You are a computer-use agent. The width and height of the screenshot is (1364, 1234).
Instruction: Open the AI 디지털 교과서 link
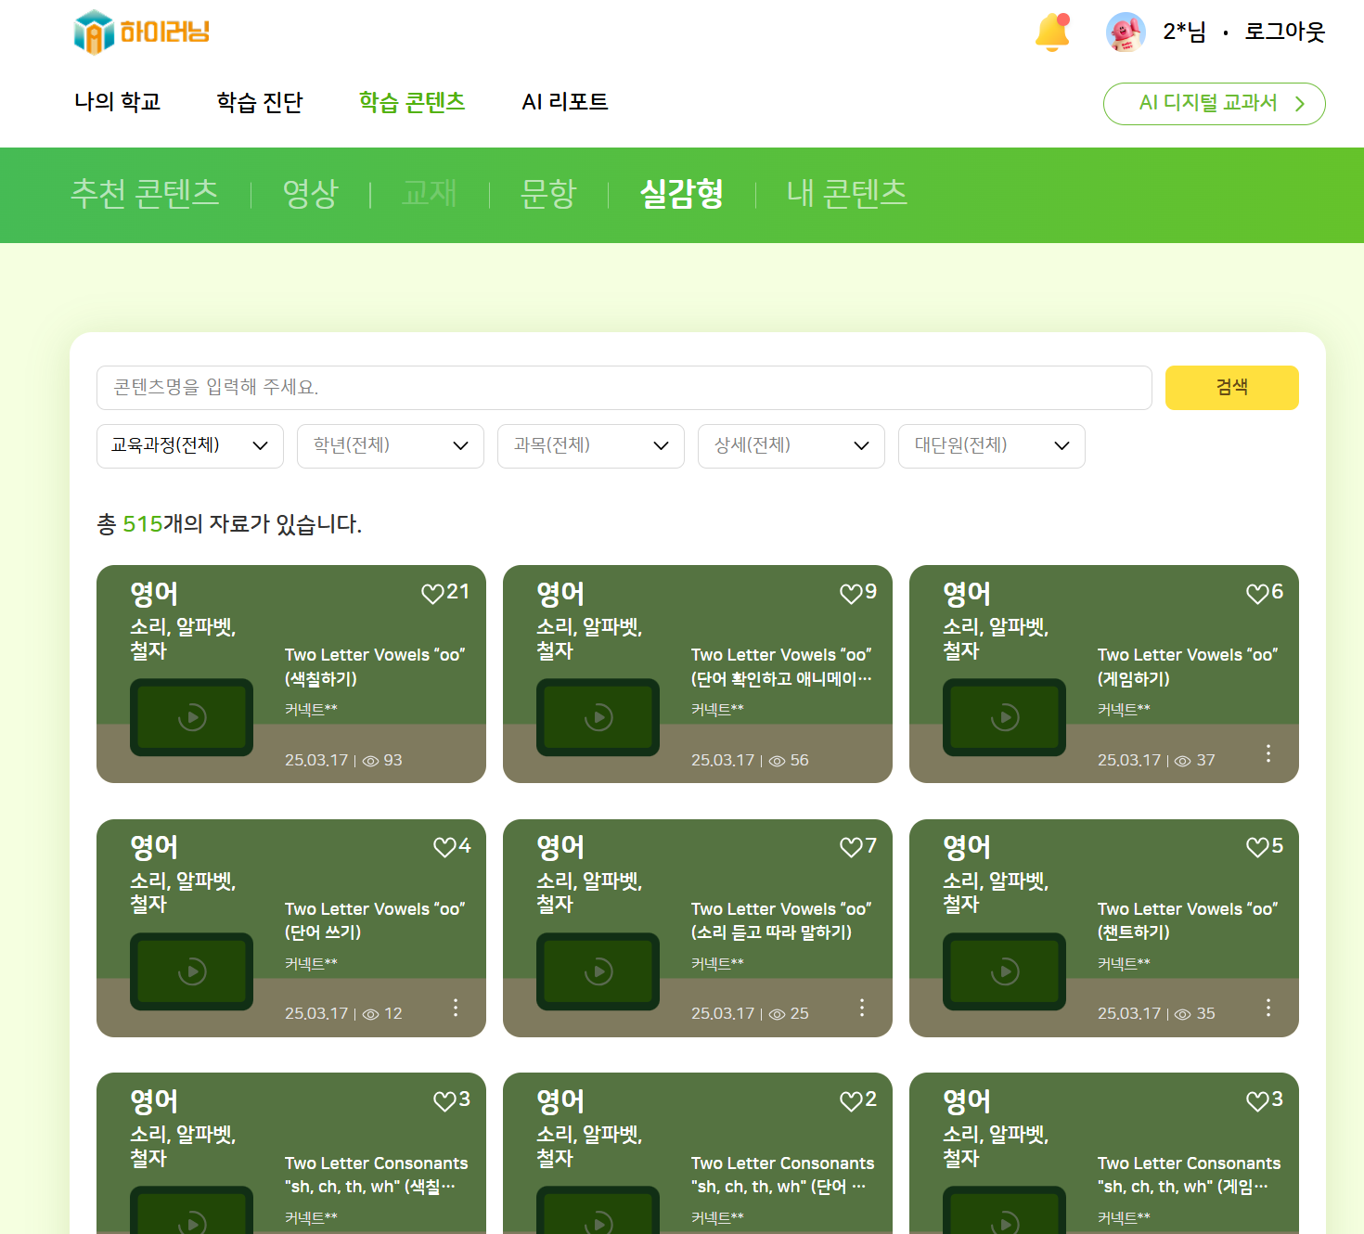[1214, 103]
